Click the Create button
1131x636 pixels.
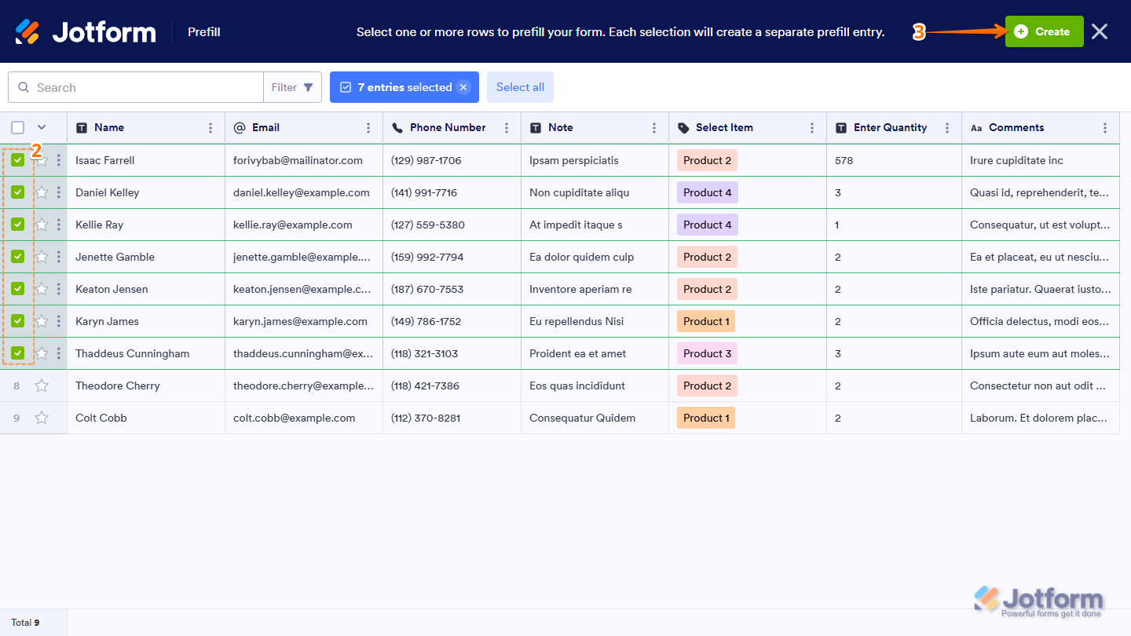(x=1044, y=31)
